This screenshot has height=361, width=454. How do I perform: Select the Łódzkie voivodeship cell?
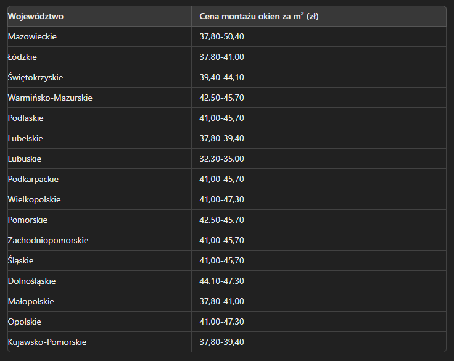pos(23,57)
